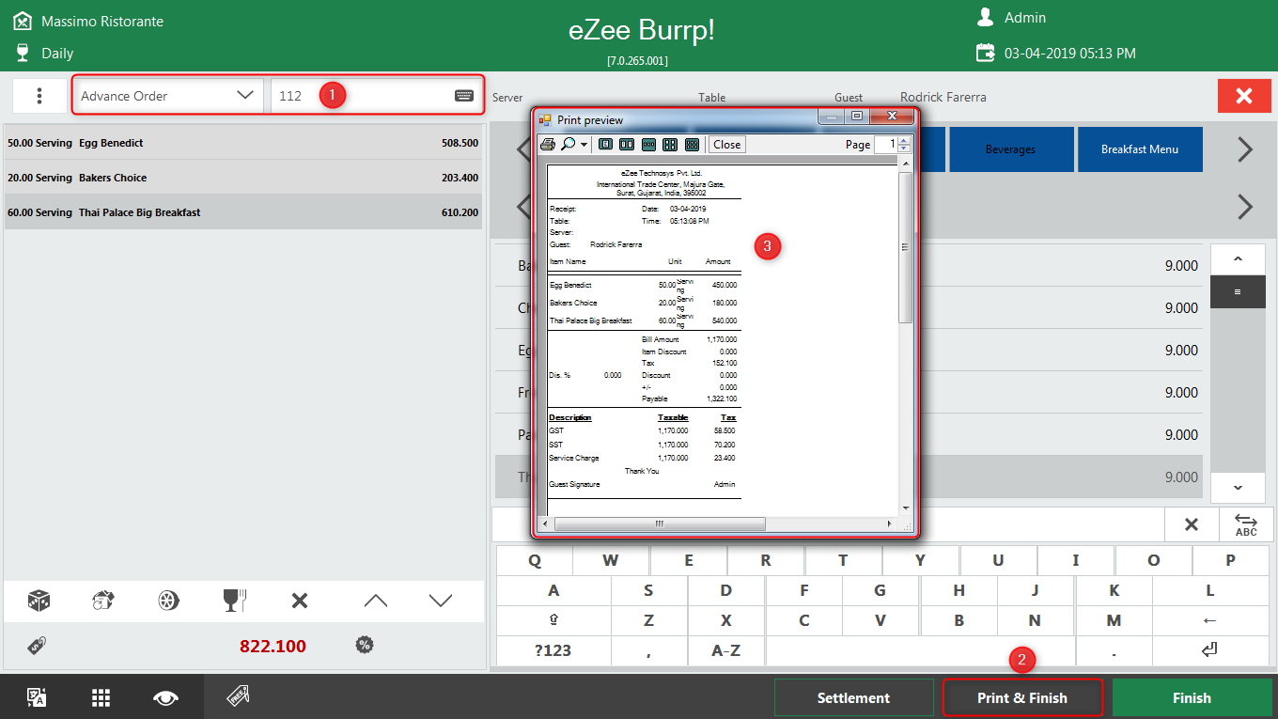Go to next item groups with the second-row right arrow
This screenshot has width=1278, height=719.
pyautogui.click(x=1245, y=207)
